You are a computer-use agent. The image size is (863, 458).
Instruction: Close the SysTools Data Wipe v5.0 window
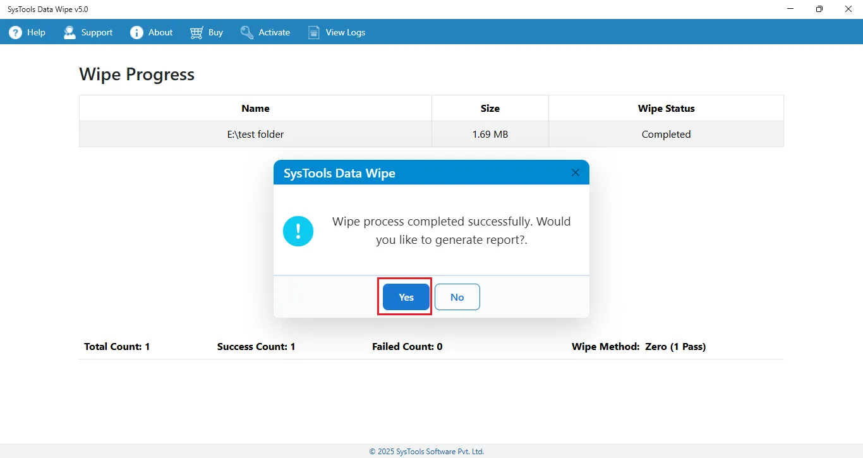(x=848, y=9)
